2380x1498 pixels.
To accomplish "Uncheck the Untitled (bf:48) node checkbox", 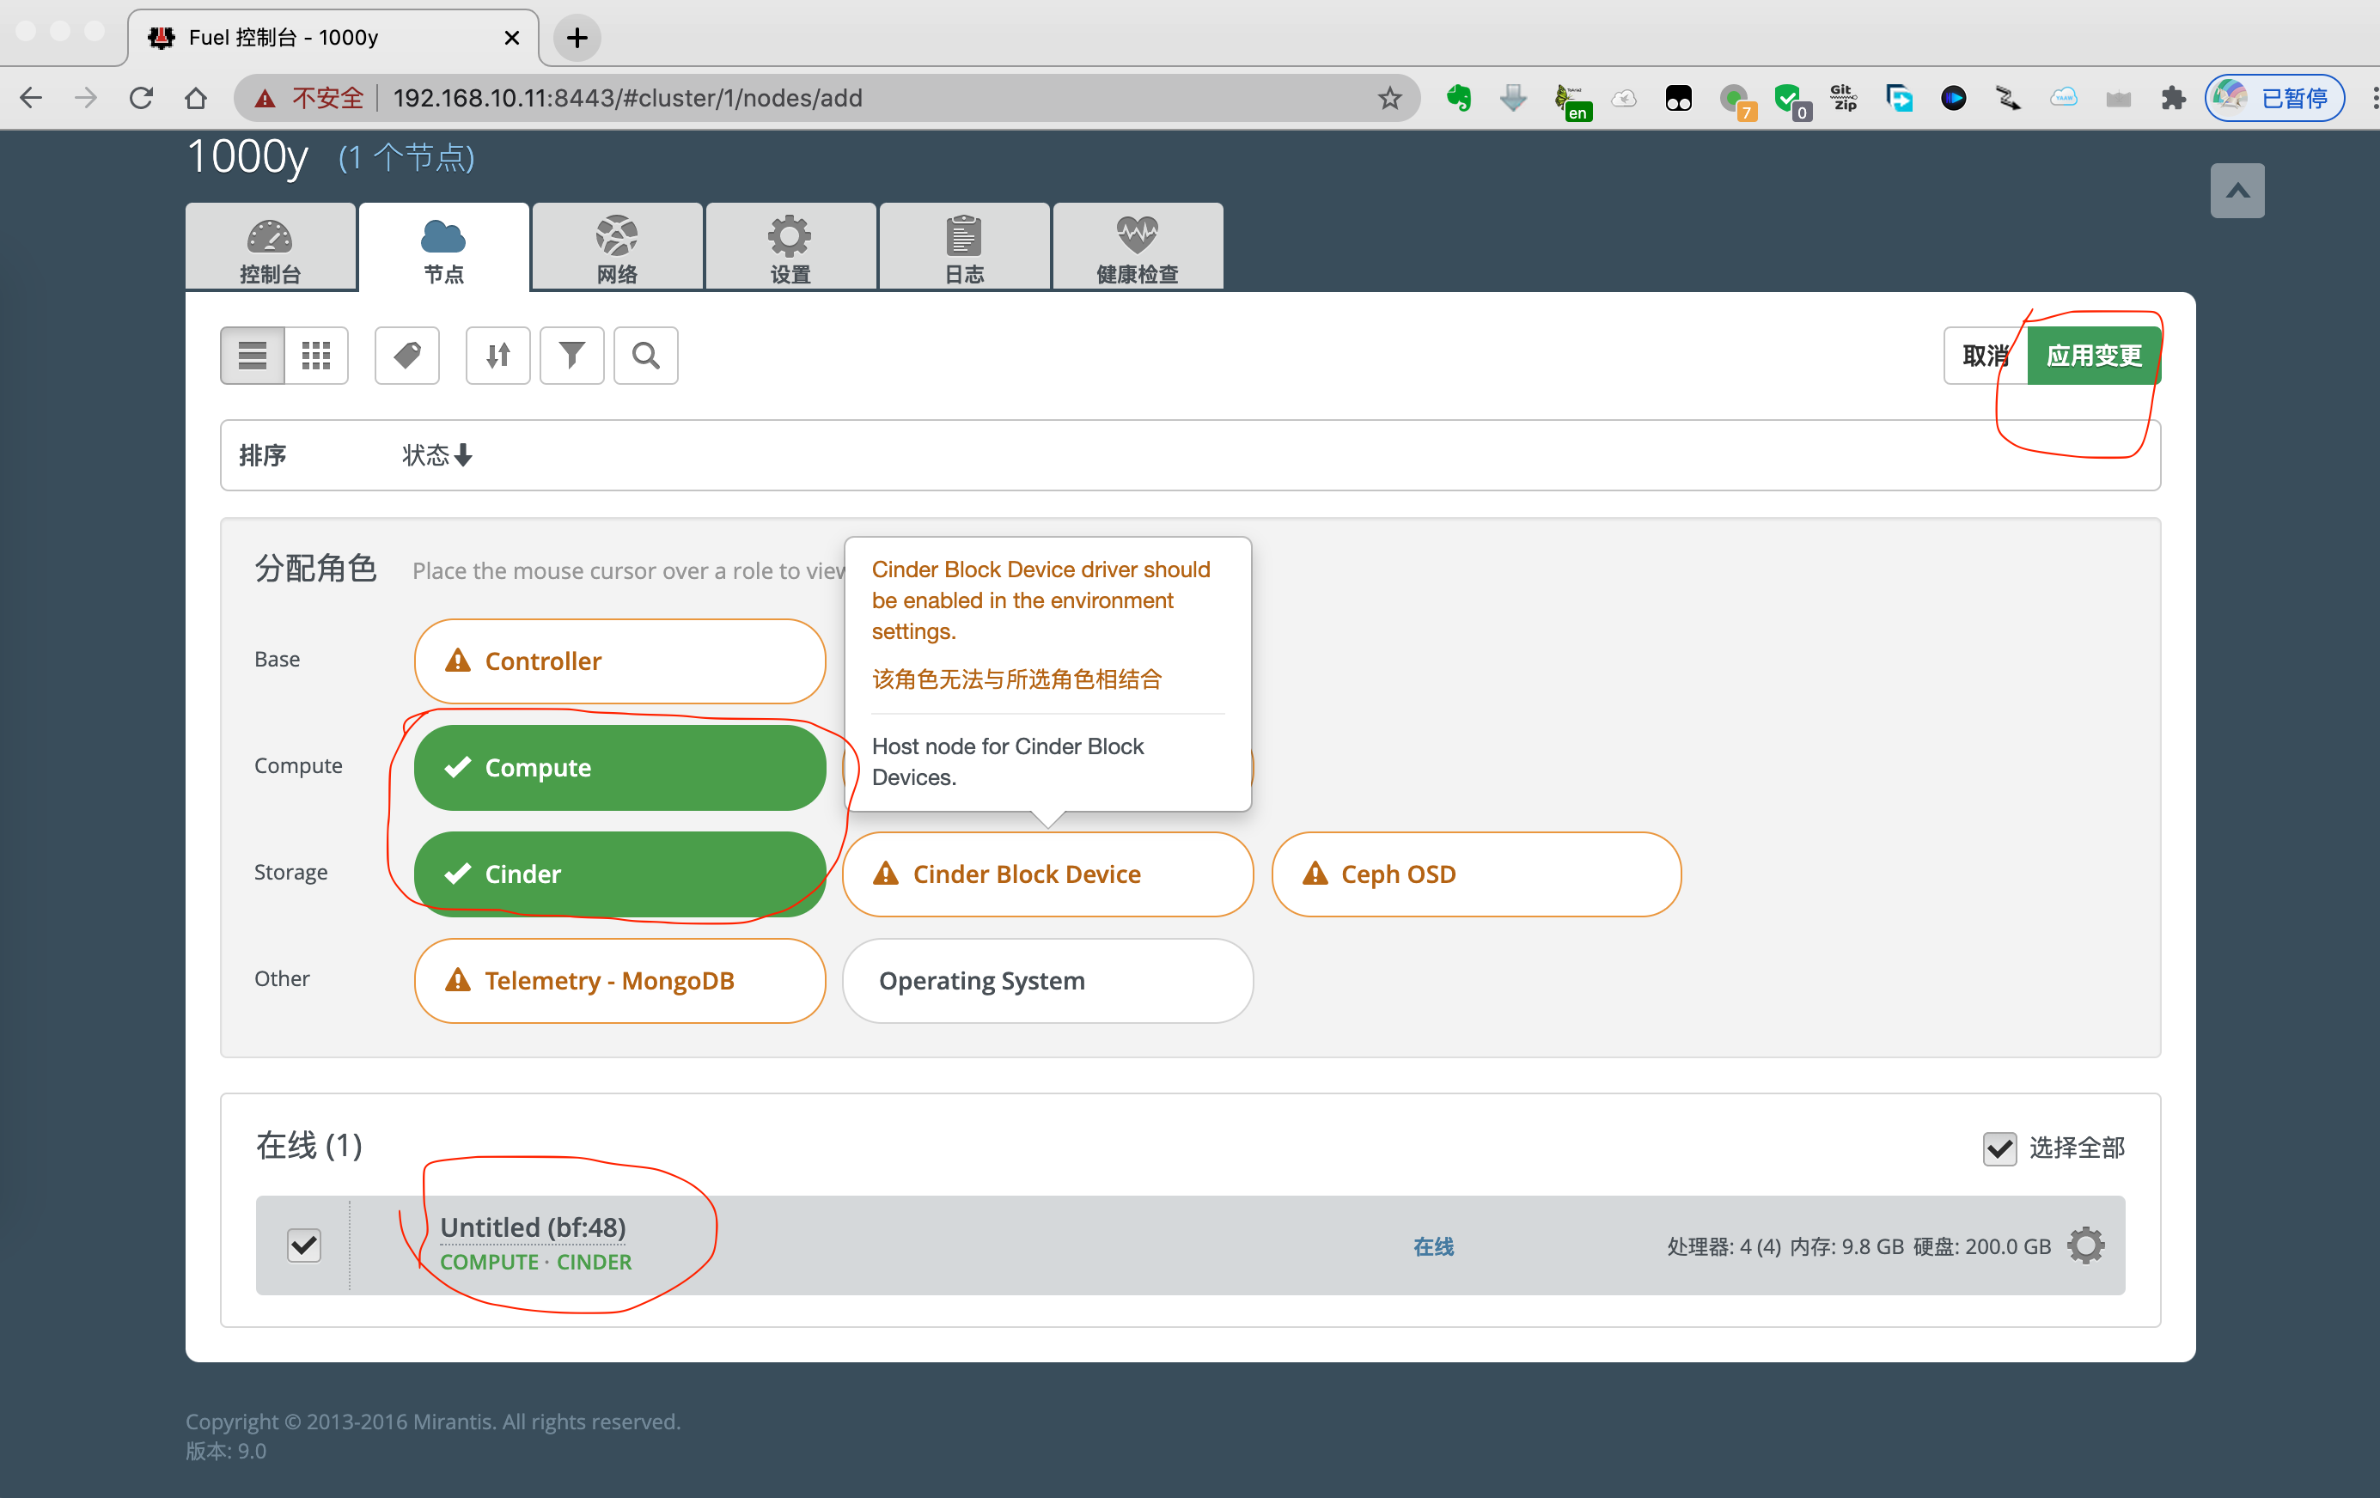I will pos(304,1245).
